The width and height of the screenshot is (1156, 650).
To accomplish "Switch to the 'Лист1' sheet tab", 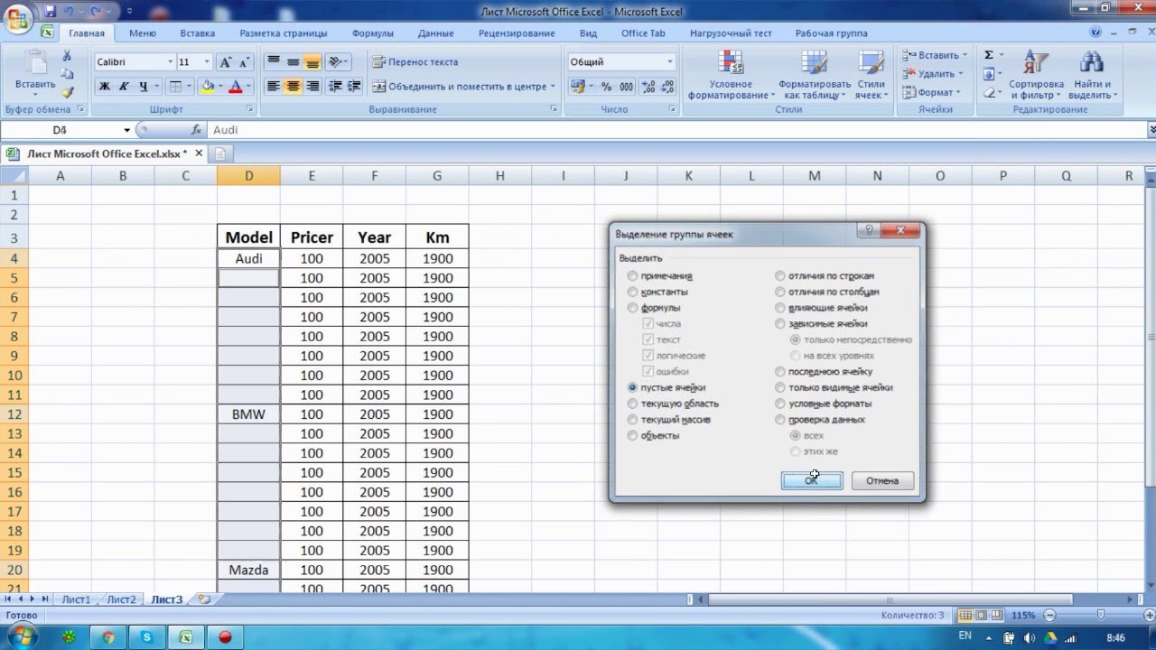I will 76,599.
